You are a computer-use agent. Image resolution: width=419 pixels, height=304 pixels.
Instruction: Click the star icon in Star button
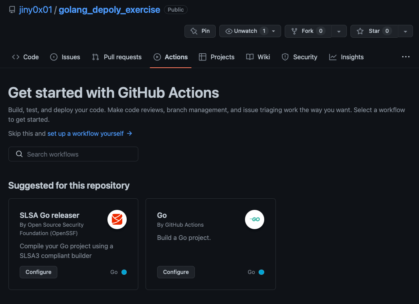(x=360, y=31)
